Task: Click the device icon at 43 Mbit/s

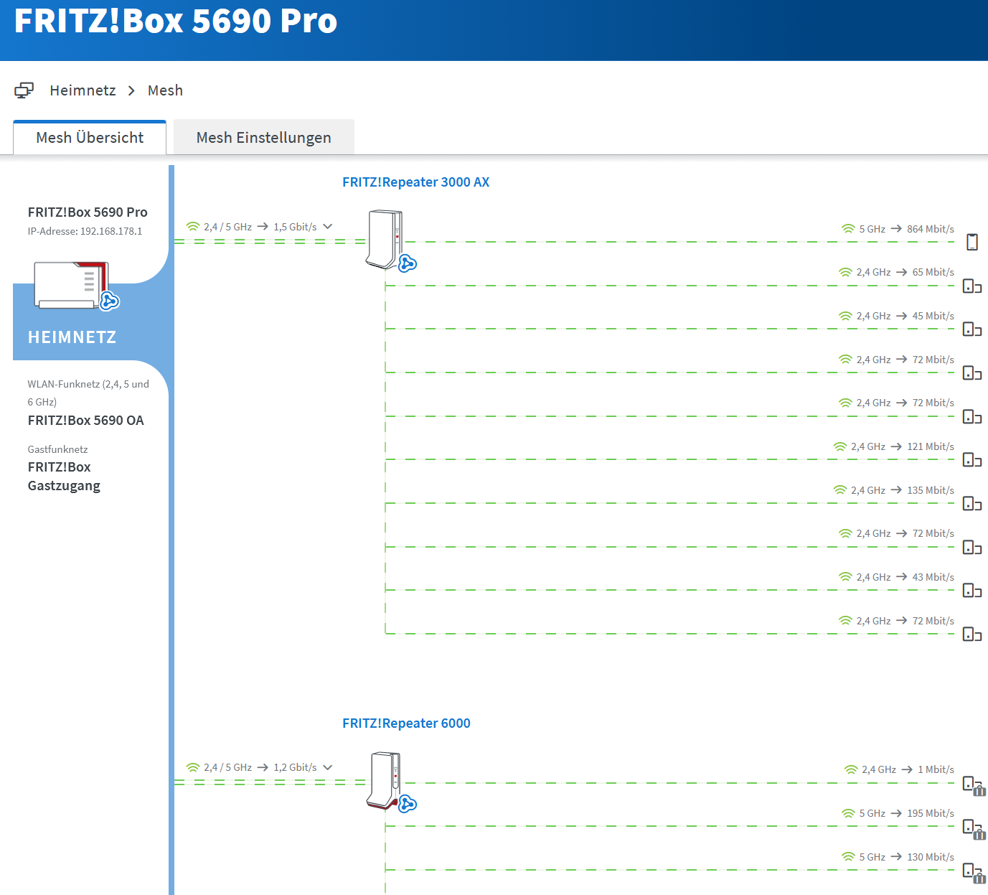Action: 972,591
